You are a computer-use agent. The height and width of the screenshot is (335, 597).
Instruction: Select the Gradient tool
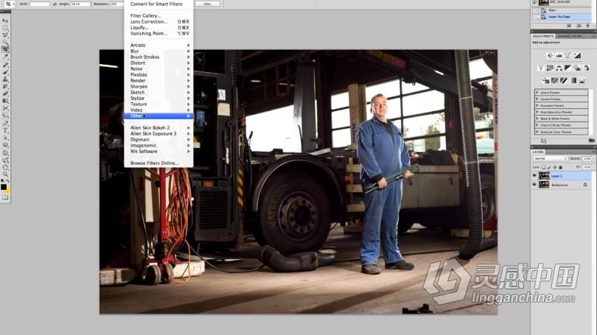(x=5, y=101)
